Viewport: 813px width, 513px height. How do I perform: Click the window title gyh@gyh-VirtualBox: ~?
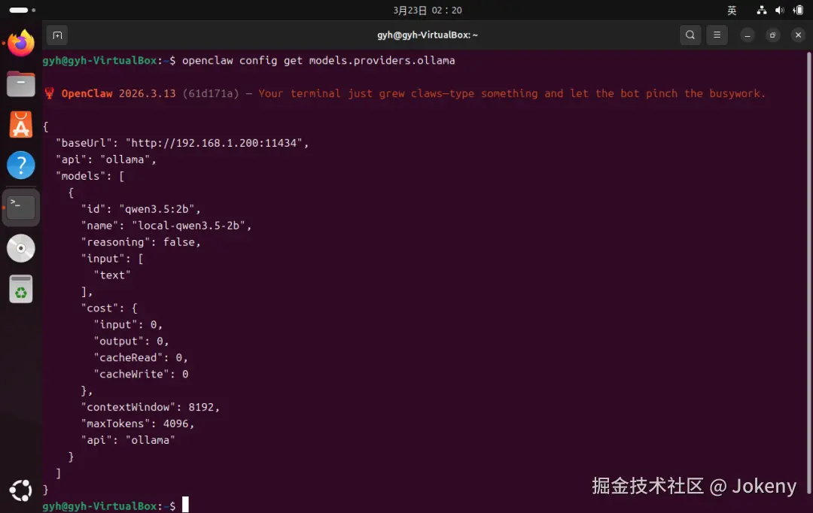tap(428, 35)
